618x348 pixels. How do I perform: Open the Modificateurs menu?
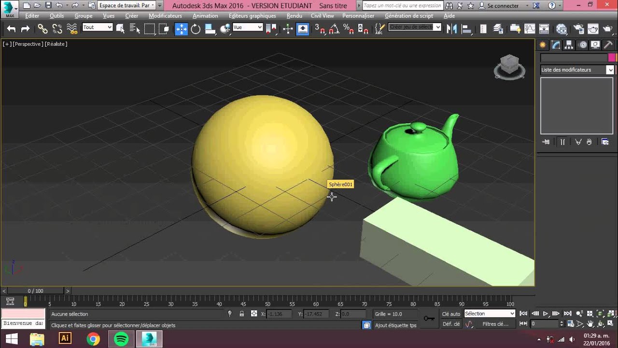point(166,16)
